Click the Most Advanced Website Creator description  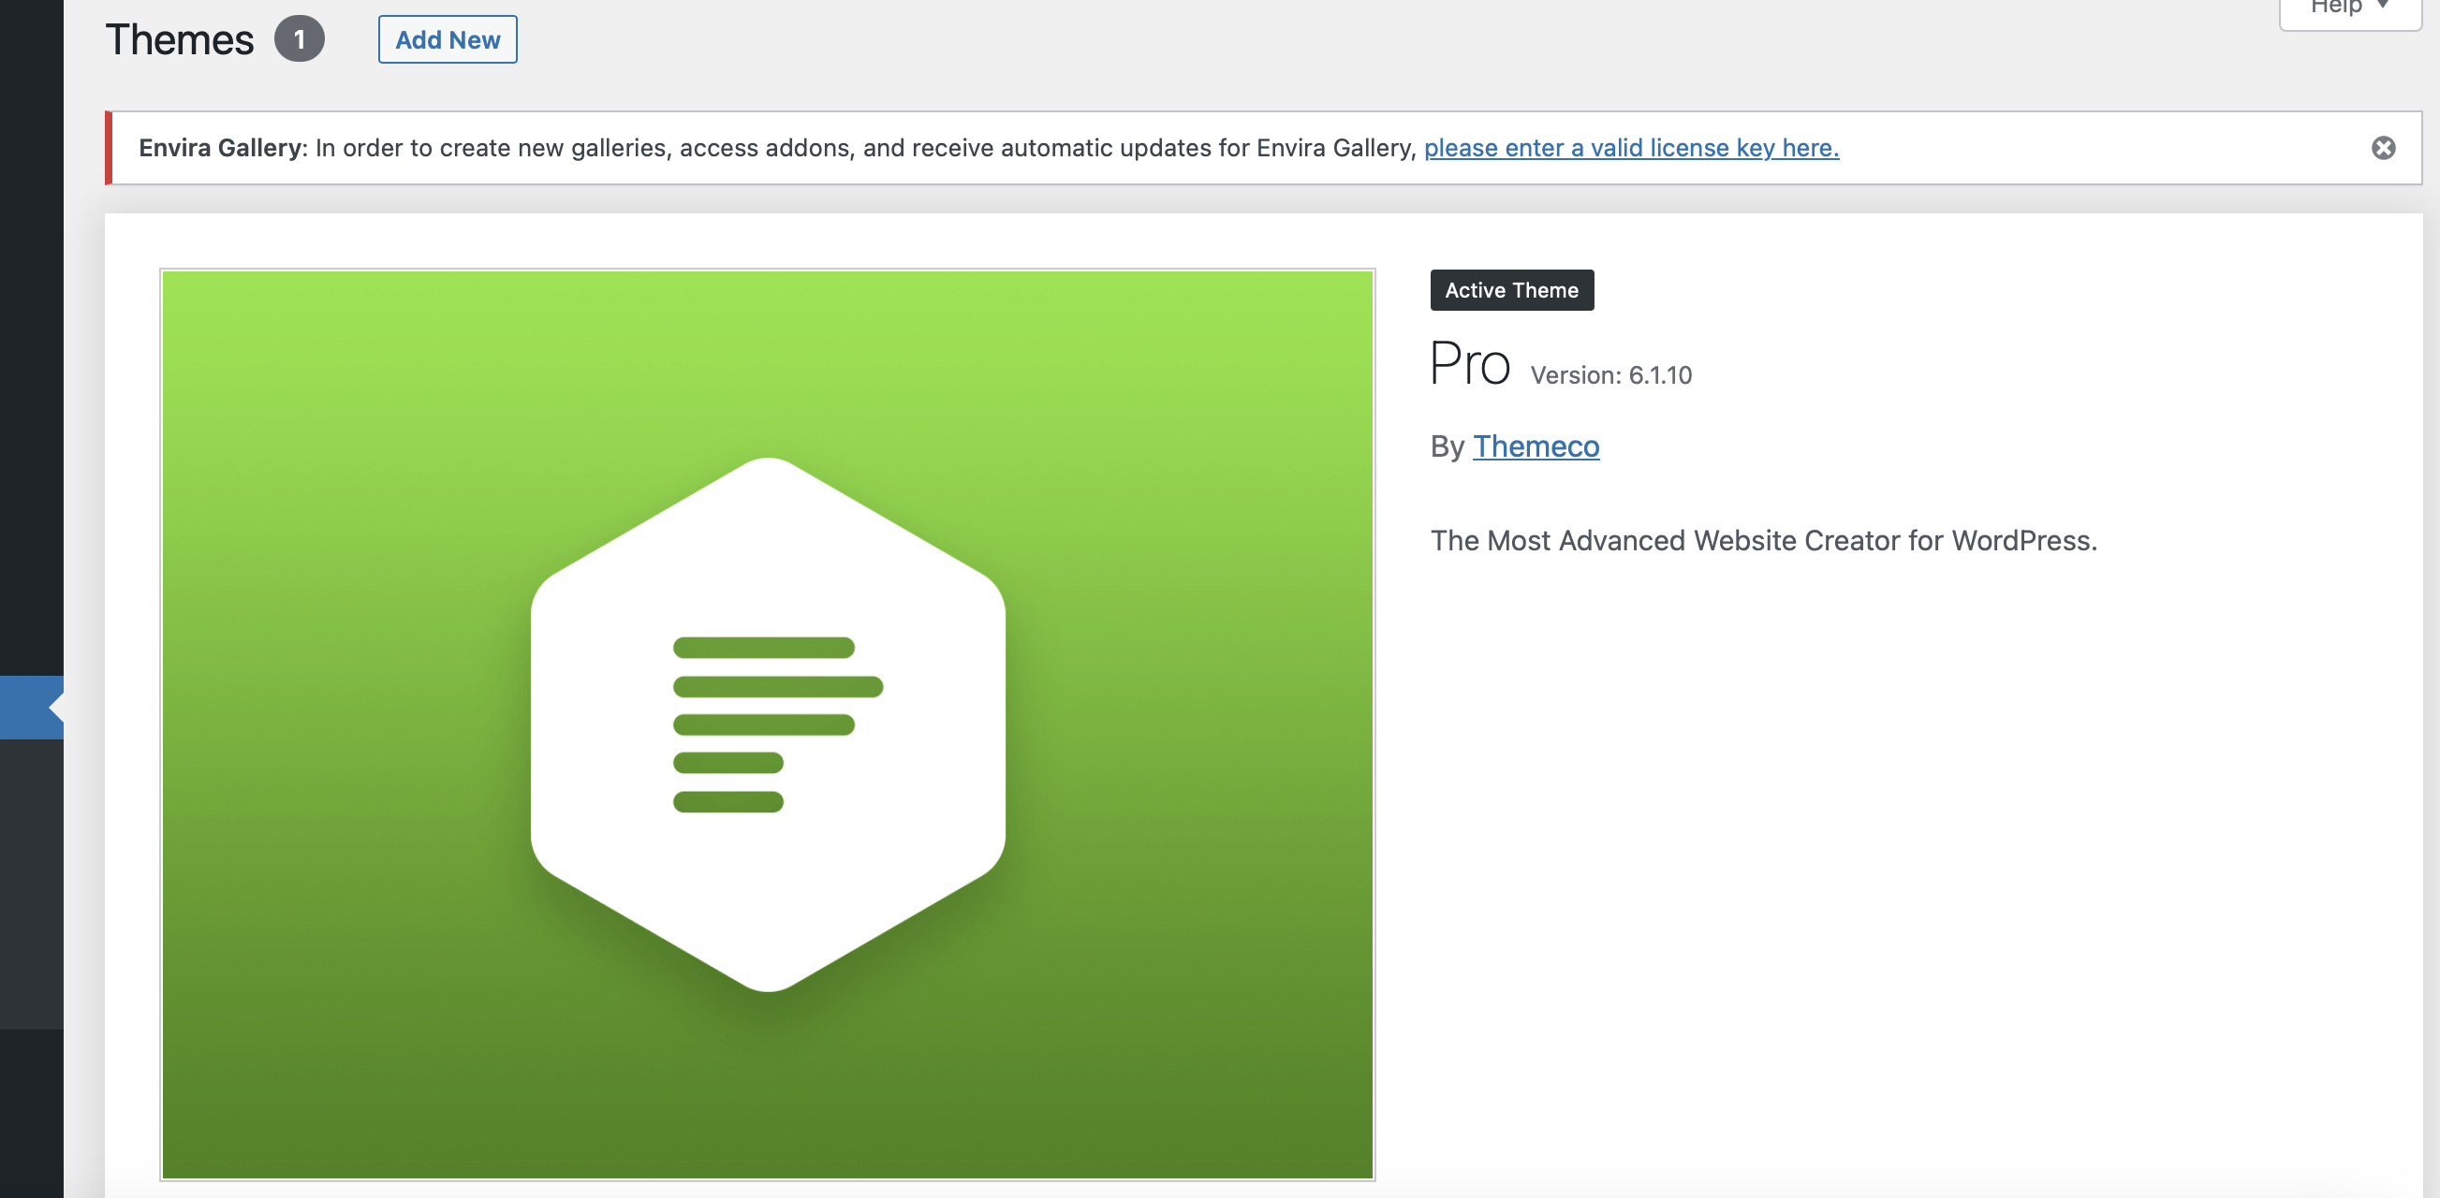[1763, 540]
